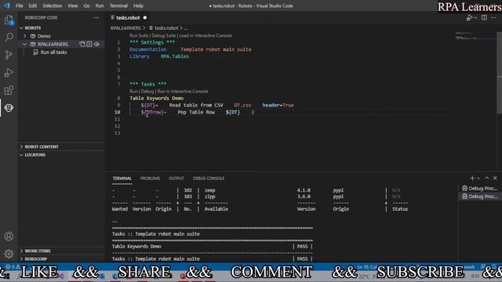
Task: Click the first action icon on RPALEARNERS row
Action: click(82, 44)
